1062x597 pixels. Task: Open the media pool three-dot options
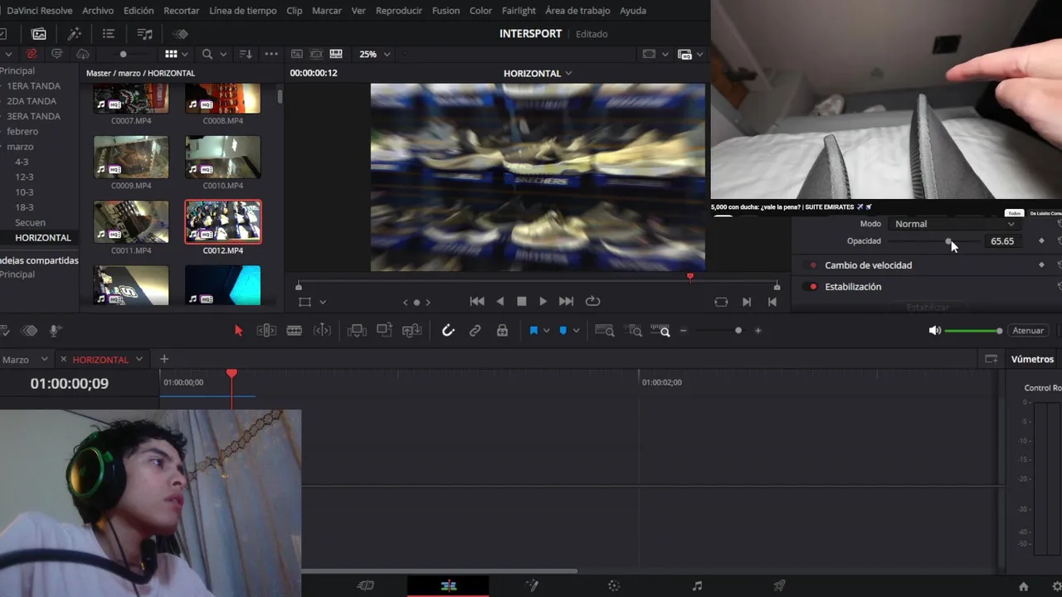point(271,54)
